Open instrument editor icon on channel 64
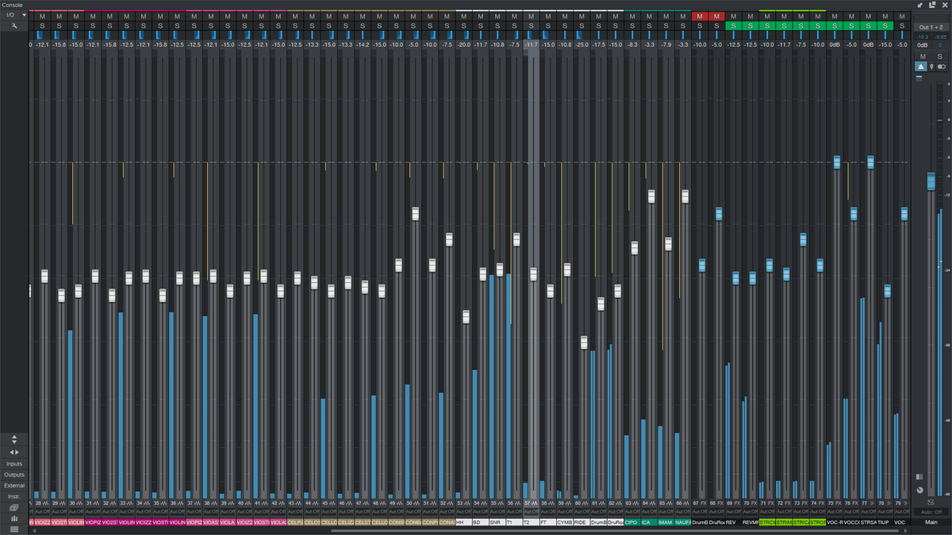 pos(654,503)
